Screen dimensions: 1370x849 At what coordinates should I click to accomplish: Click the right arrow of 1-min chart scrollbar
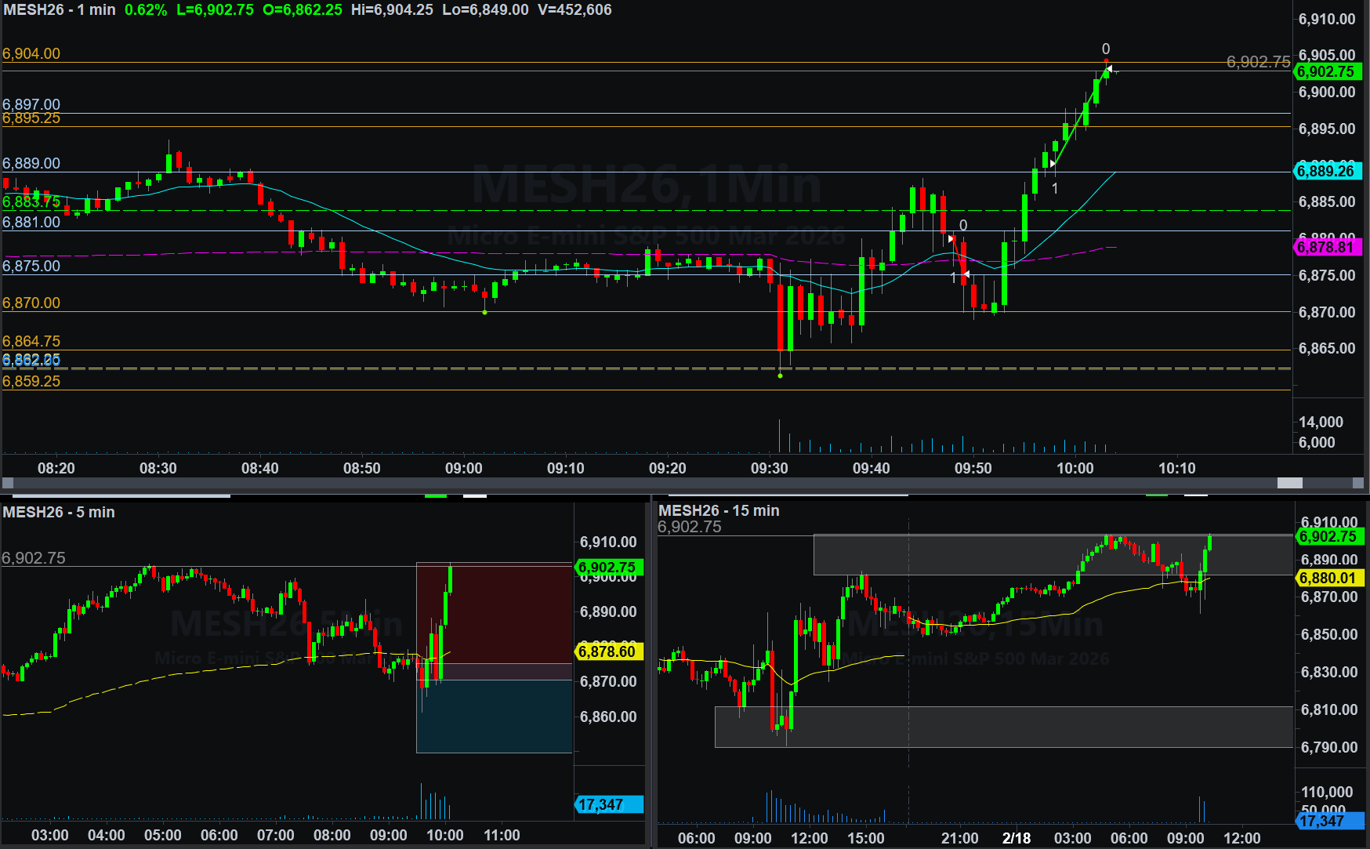[1358, 483]
